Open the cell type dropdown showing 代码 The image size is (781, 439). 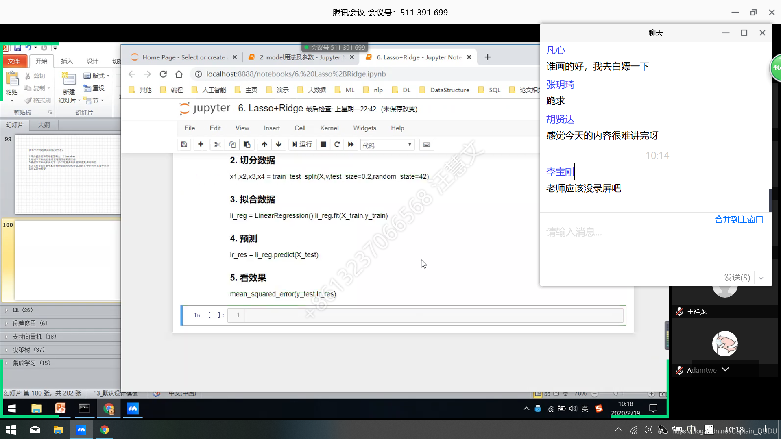tap(387, 145)
